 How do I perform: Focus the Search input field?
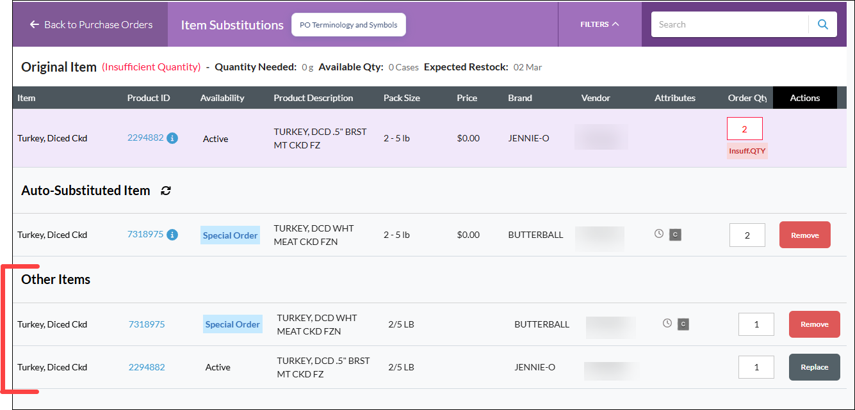tap(730, 24)
